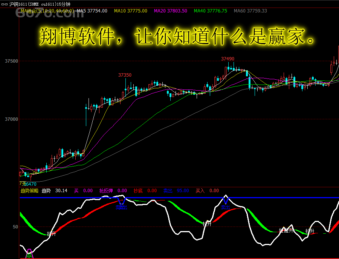
Task: Click the magenta 买 0.00 value
Action: click(84, 191)
